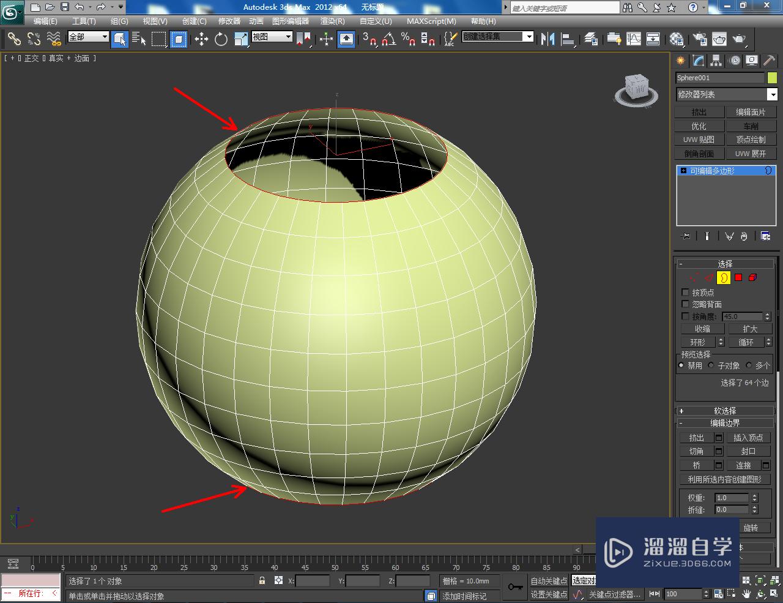Select Vertex sub-object level icon
The image size is (783, 603).
pos(694,278)
